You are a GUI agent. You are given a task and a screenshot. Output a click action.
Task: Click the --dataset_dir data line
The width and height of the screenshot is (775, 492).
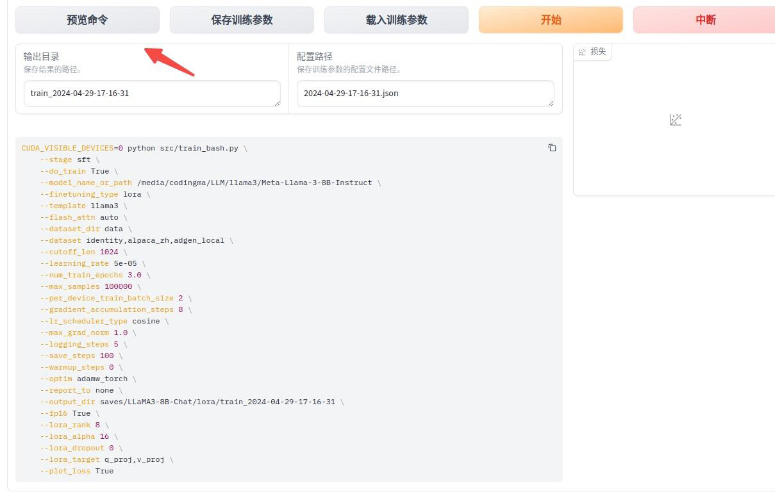coord(86,229)
